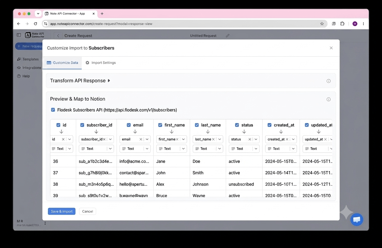Uncheck the email column checkbox
Image resolution: width=382 pixels, height=248 pixels.
[x=129, y=125]
